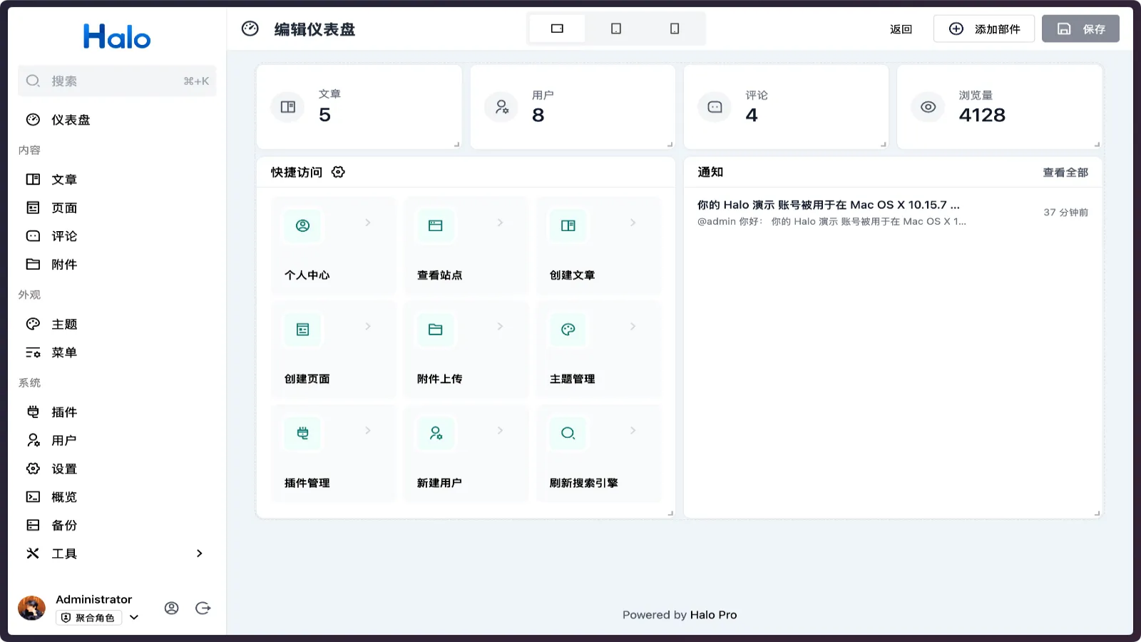Select the 创建文章 quick access icon
Viewport: 1141px width, 642px height.
click(x=567, y=225)
